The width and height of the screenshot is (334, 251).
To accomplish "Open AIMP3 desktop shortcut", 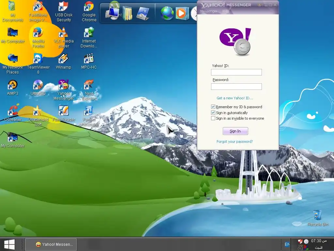I will (x=13, y=88).
